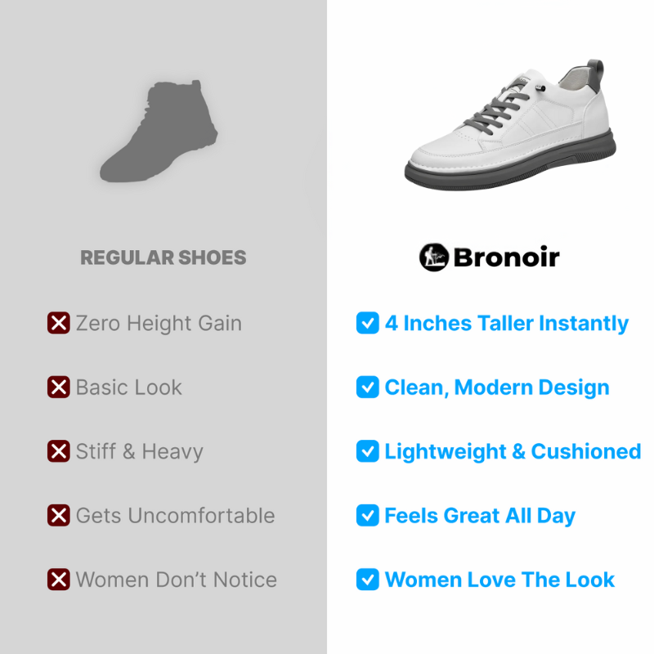Click the Lightweight & Cushioned text
The height and width of the screenshot is (654, 654).
click(513, 452)
